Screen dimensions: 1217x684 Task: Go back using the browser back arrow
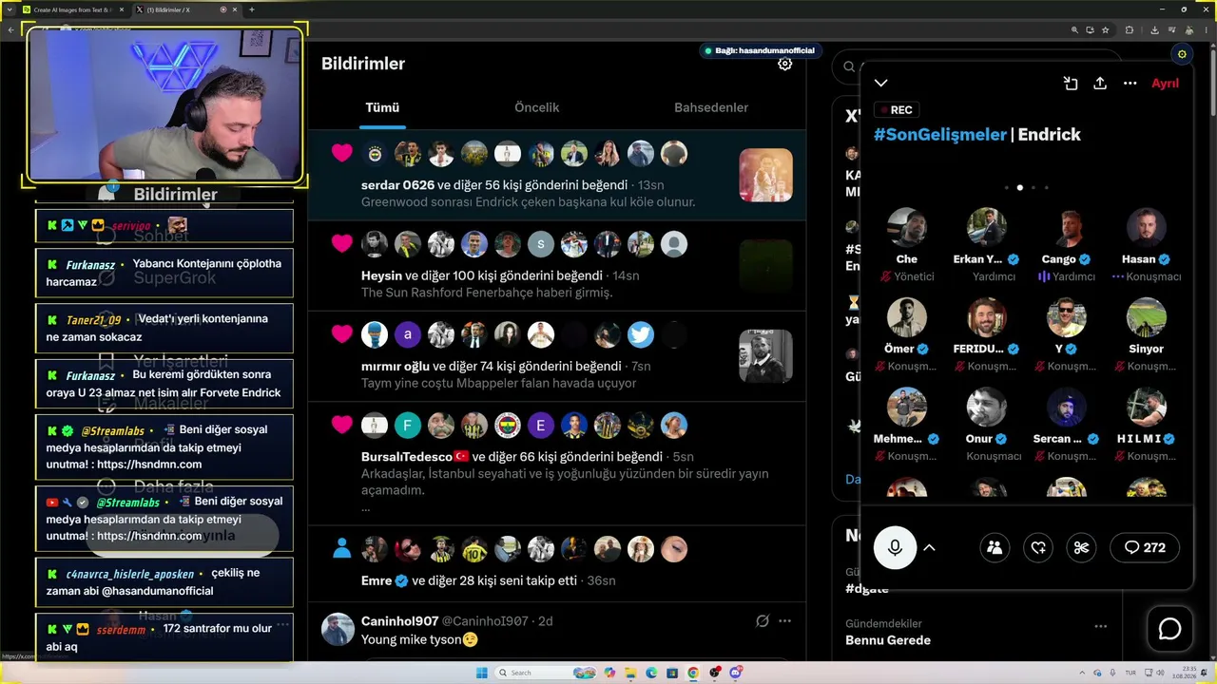click(x=10, y=29)
